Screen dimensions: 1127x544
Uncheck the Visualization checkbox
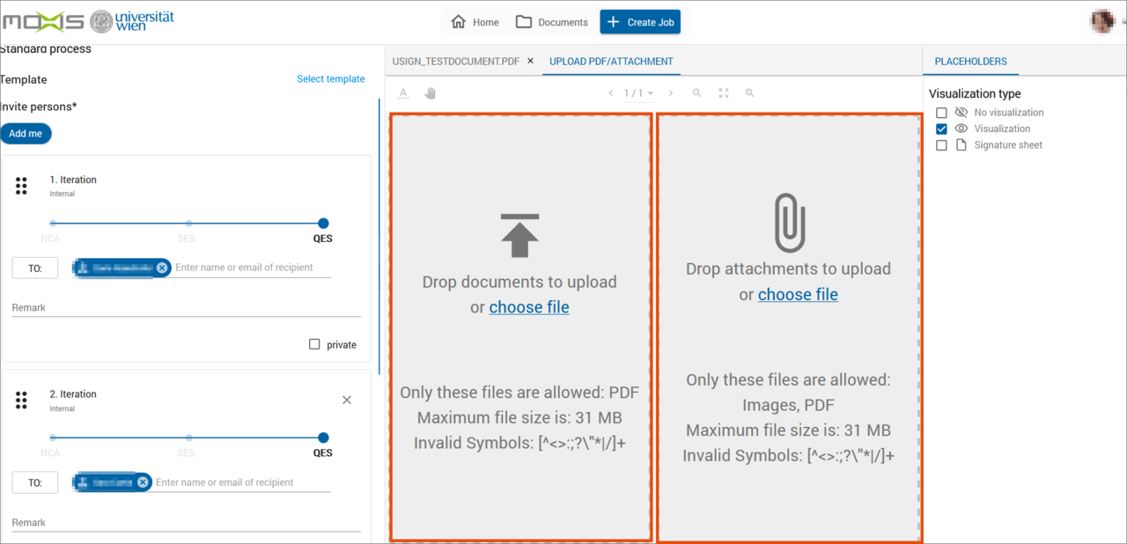[941, 129]
